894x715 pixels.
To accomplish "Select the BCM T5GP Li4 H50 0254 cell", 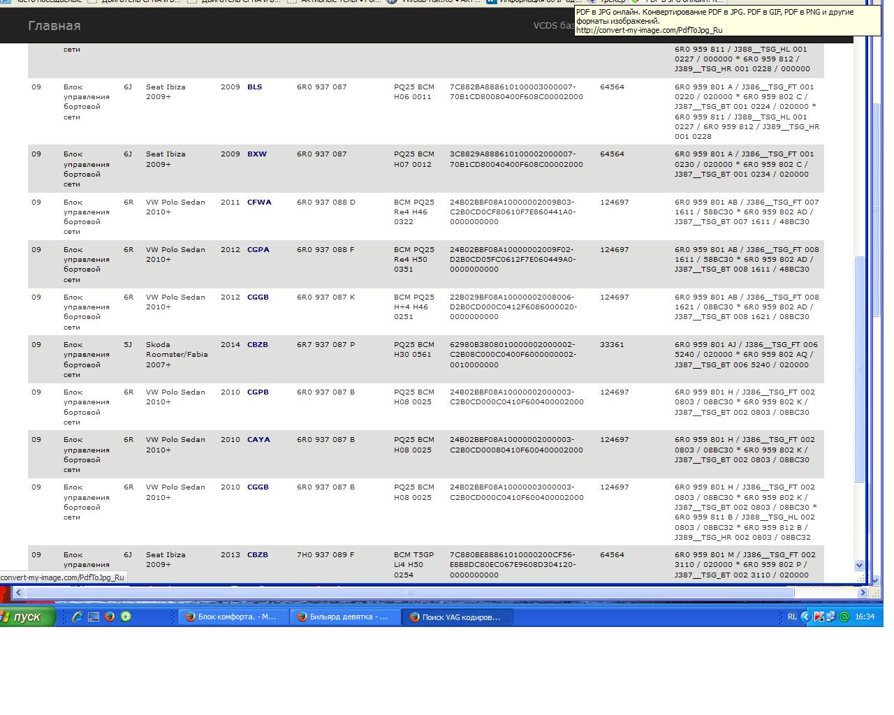I will tap(414, 565).
